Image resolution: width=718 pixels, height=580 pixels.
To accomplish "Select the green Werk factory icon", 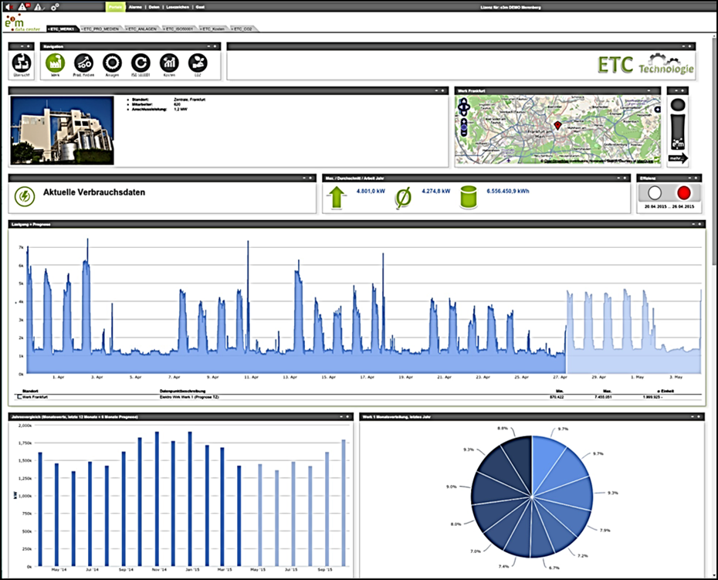I will [55, 64].
